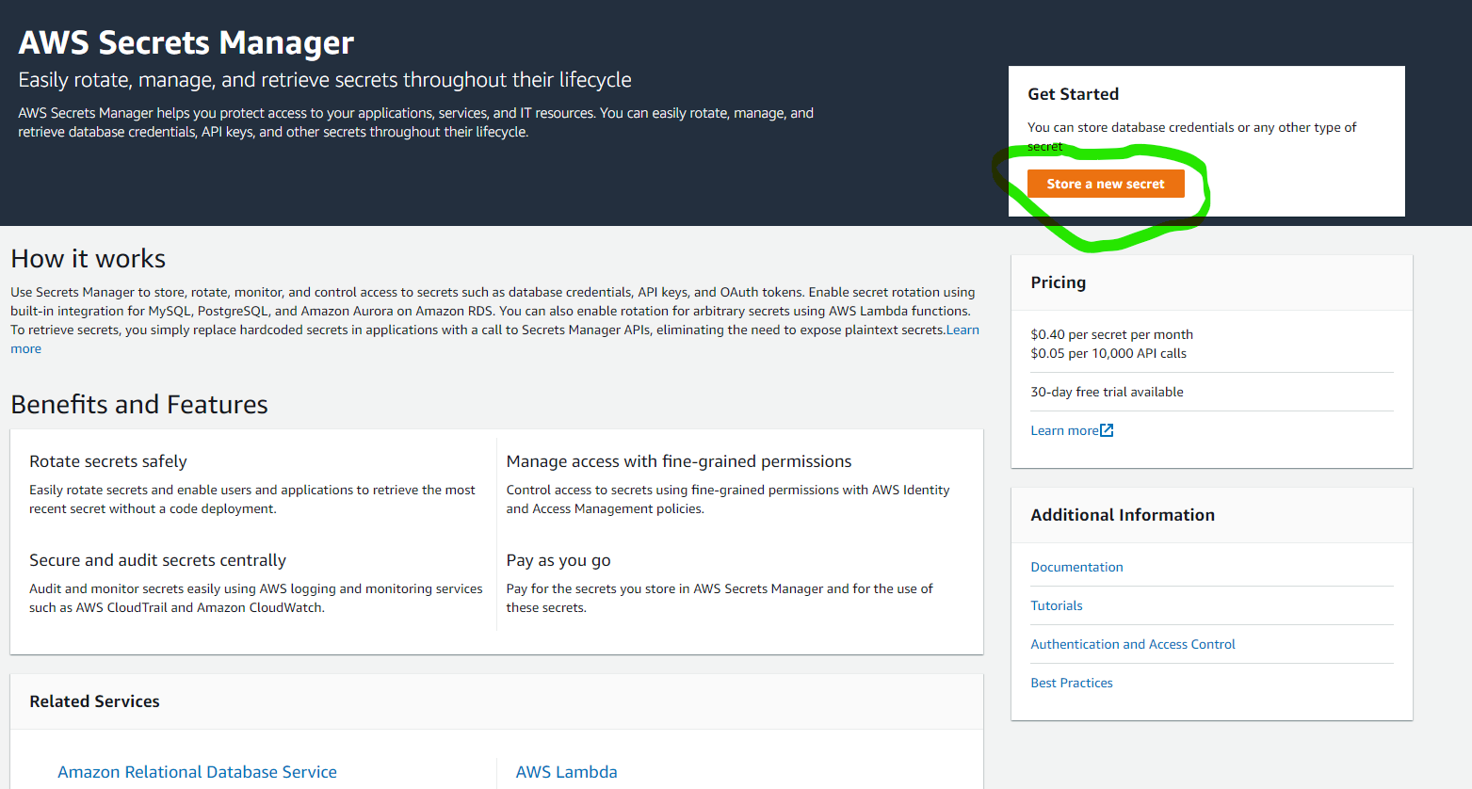Select the green-circled Get Started action

click(x=1106, y=183)
